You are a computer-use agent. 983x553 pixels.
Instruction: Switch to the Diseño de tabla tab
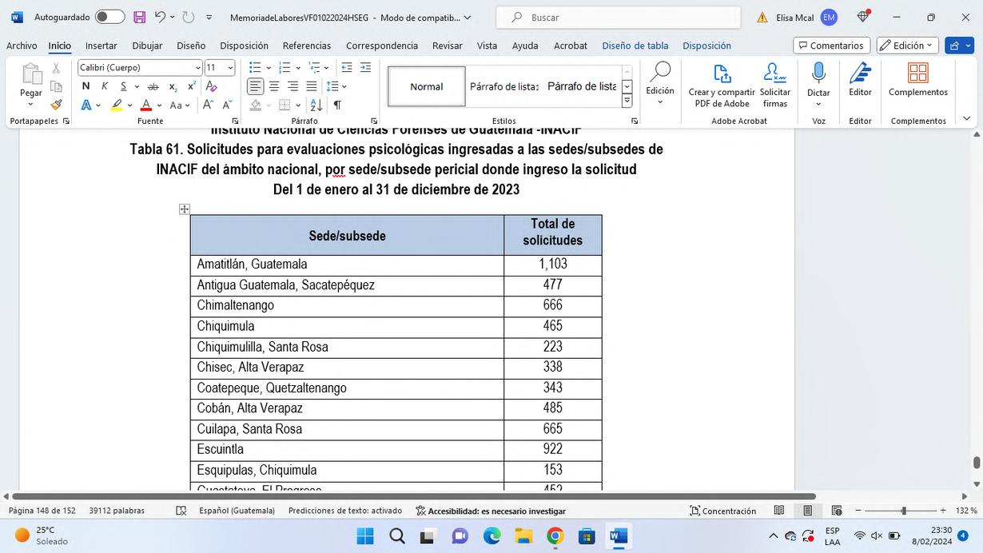pos(635,46)
